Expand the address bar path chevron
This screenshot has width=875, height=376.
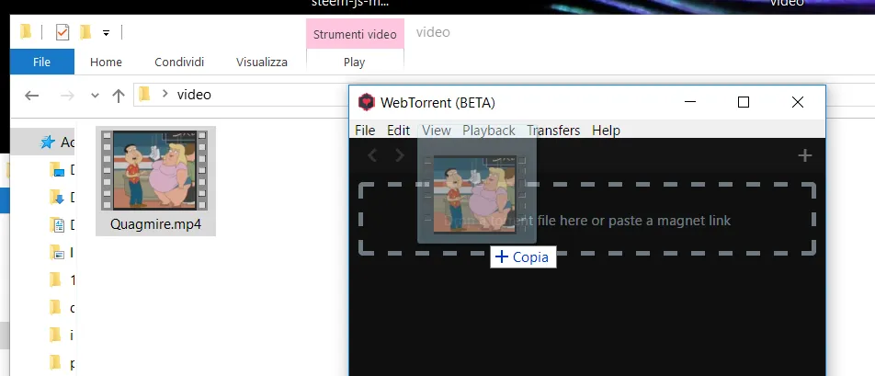click(x=165, y=94)
